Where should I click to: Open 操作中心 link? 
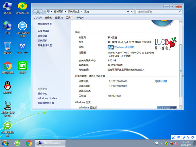pyautogui.click(x=43, y=93)
